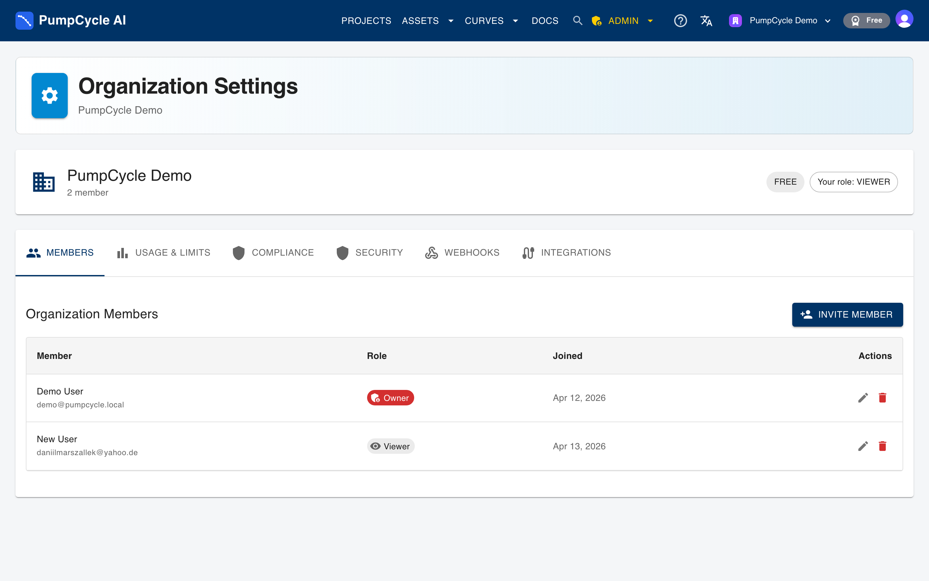Click the Owner role badge
This screenshot has height=581, width=929.
click(x=390, y=398)
